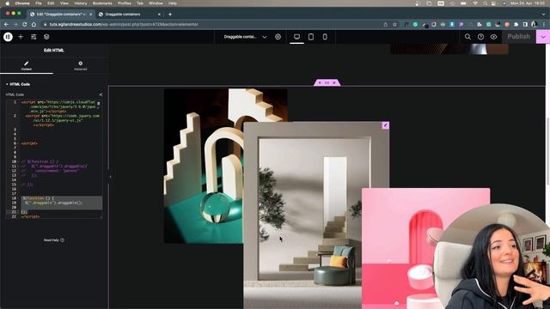Switch to Tablet responsive view
This screenshot has width=550, height=309.
tap(311, 37)
